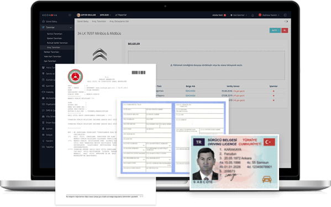Click the Sosyal sidebar icon
This screenshot has width=331, height=207.
(x=43, y=135)
